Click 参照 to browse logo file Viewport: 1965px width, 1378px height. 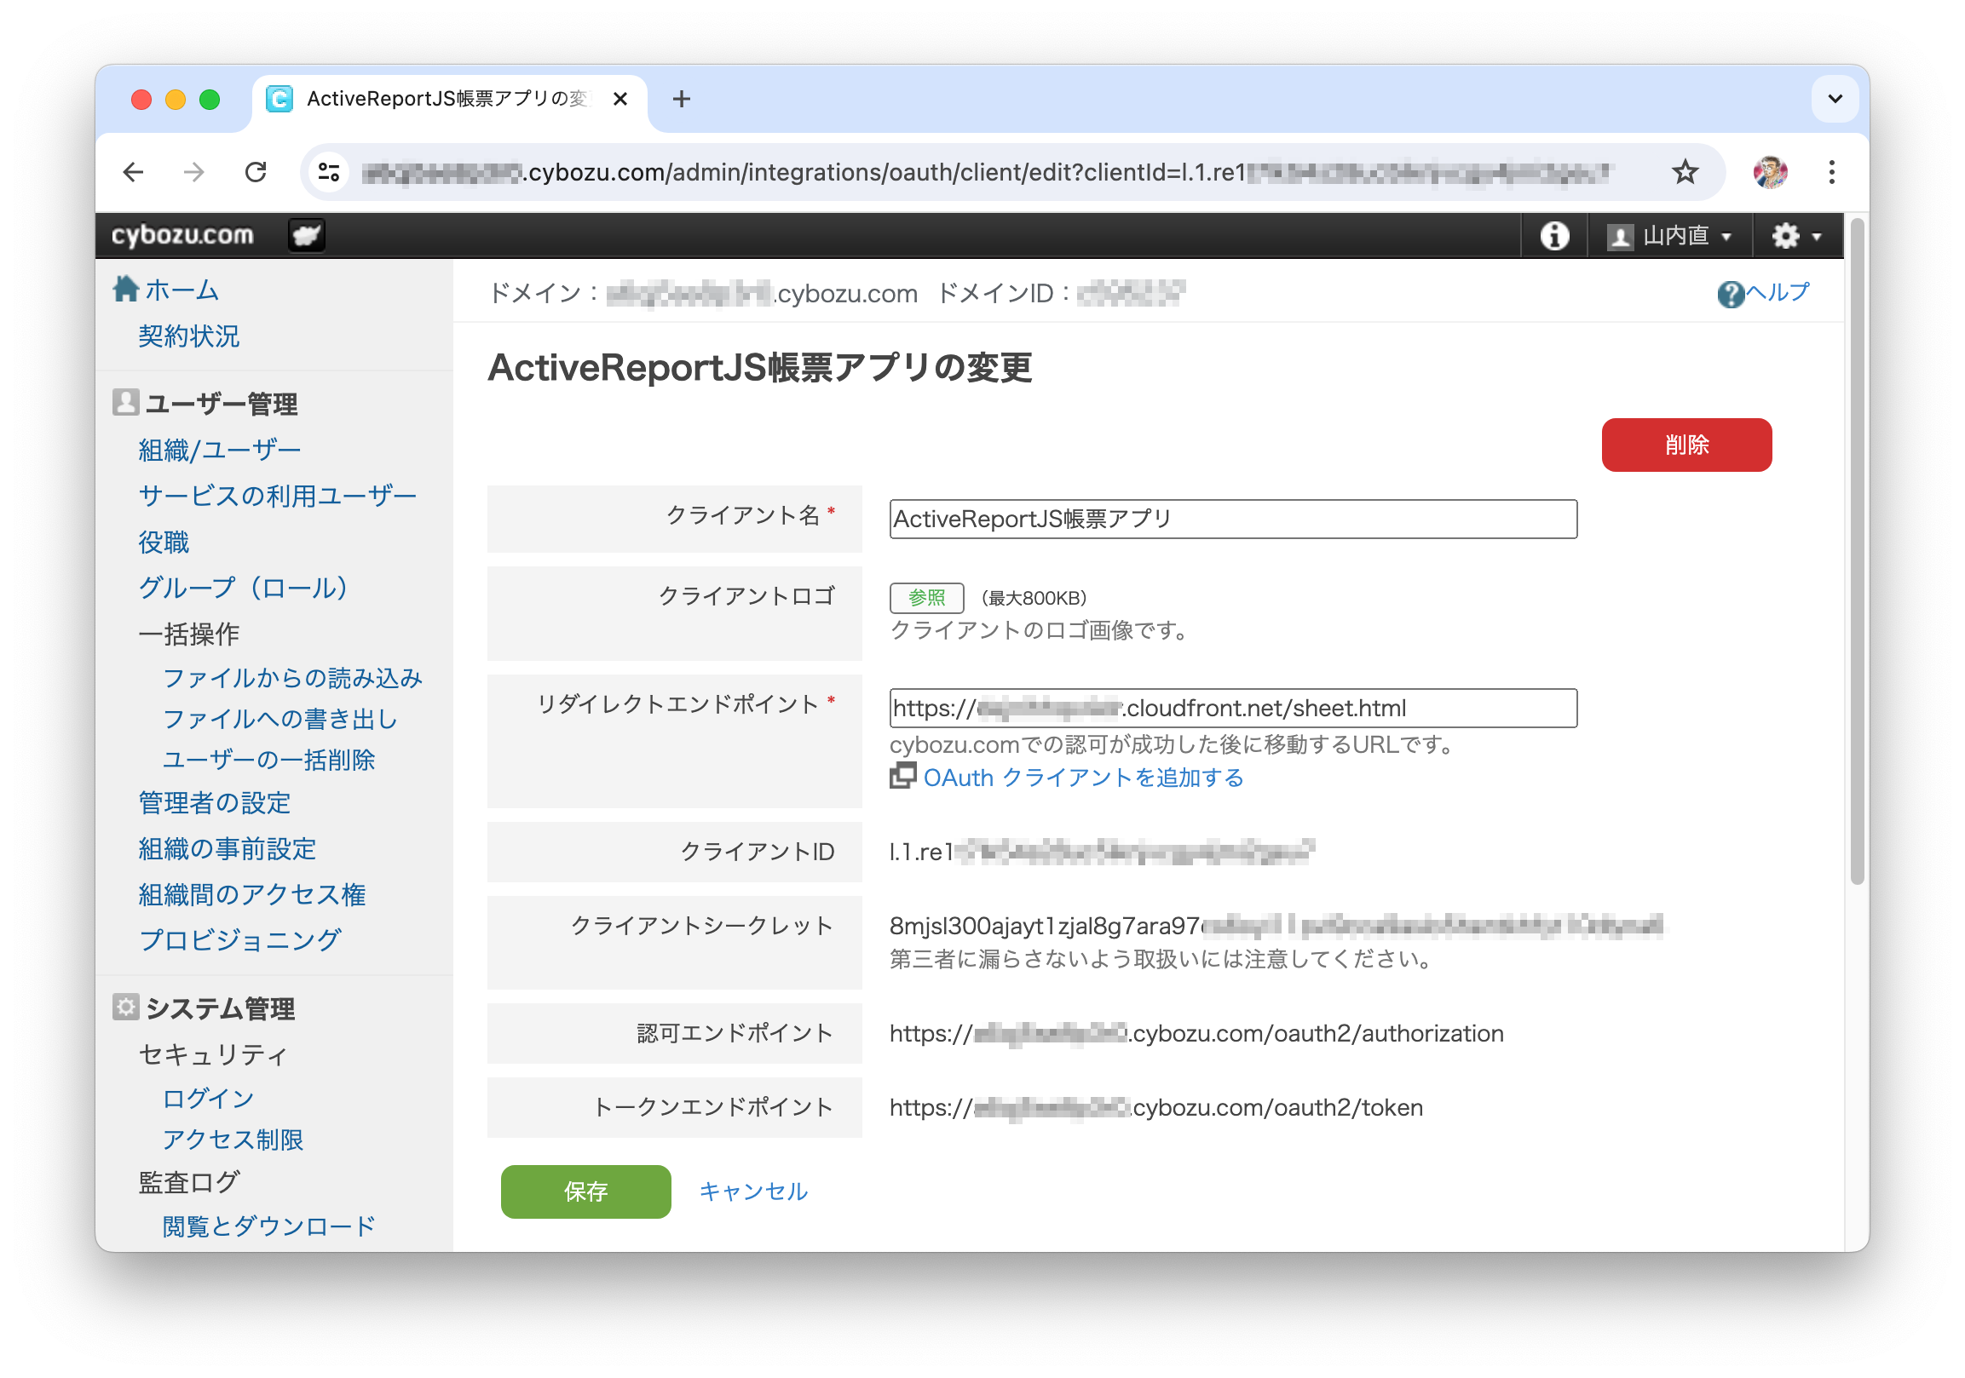pos(926,598)
